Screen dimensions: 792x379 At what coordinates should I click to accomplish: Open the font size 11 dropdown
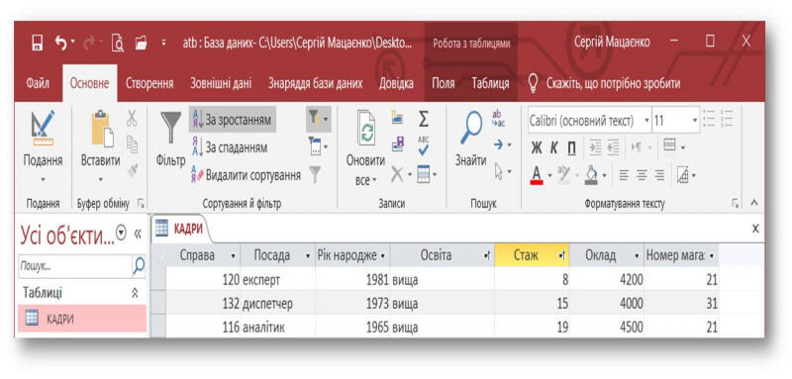point(695,122)
